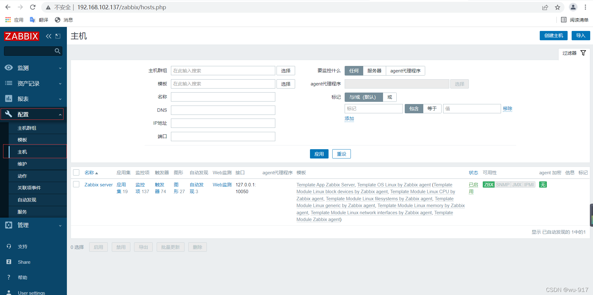Expand the 报表 menu chevron
Image resolution: width=593 pixels, height=295 pixels.
(x=60, y=99)
